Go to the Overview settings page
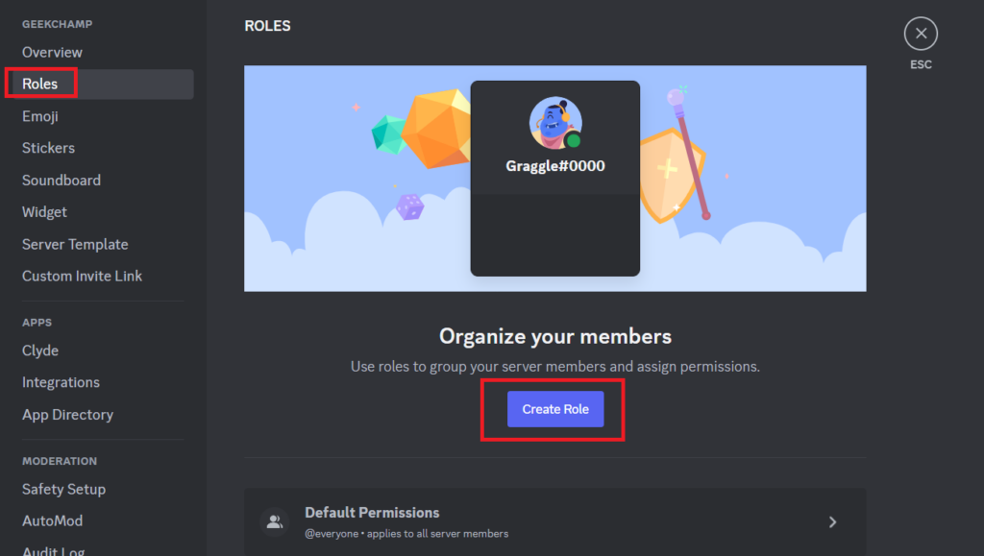 pos(52,52)
